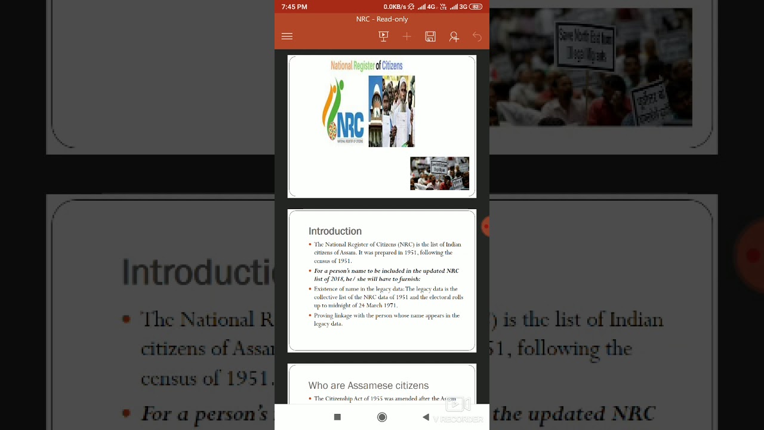
Task: Tap the undo arrow icon
Action: (477, 36)
